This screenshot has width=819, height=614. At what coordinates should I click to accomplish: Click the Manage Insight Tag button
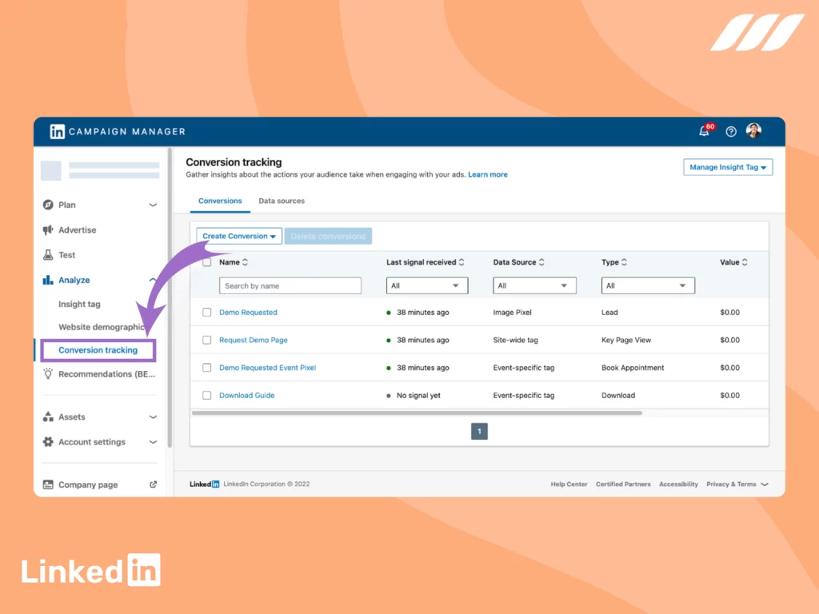tap(727, 166)
